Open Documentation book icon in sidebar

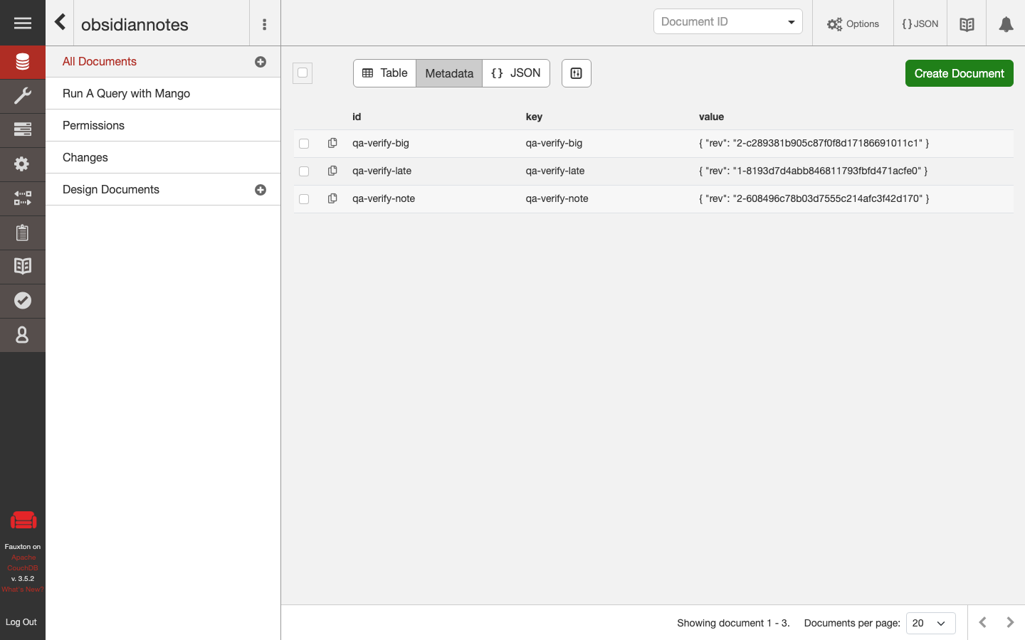[x=23, y=267]
